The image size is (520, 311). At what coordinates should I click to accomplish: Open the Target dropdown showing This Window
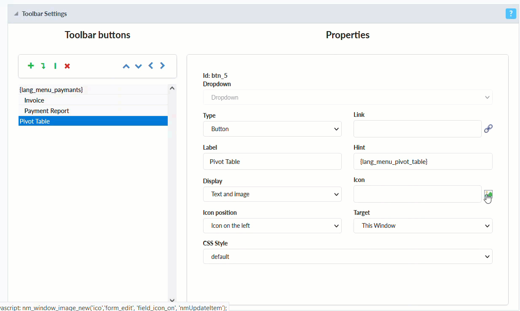pyautogui.click(x=423, y=226)
